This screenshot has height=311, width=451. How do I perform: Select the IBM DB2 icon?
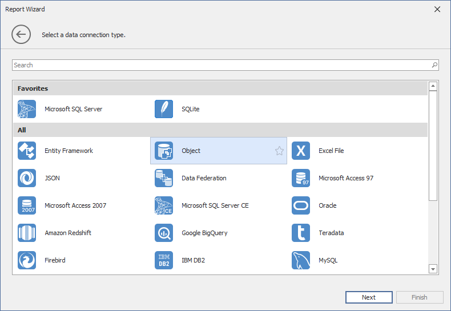[x=164, y=260]
